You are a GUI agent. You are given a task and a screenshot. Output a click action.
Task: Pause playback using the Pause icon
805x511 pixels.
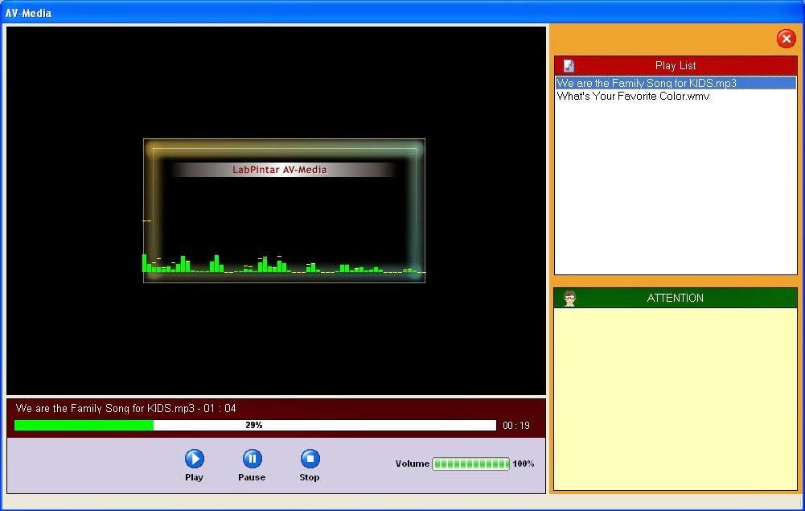[x=252, y=459]
